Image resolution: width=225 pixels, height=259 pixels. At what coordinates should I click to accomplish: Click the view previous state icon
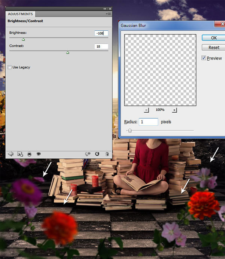(x=88, y=154)
